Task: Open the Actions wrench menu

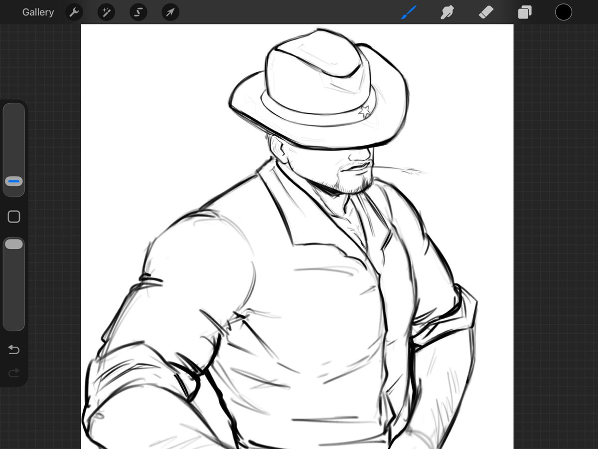Action: coord(74,12)
